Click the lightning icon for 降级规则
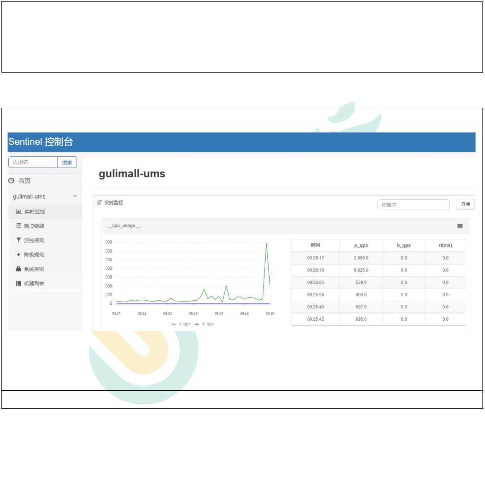 pos(18,255)
